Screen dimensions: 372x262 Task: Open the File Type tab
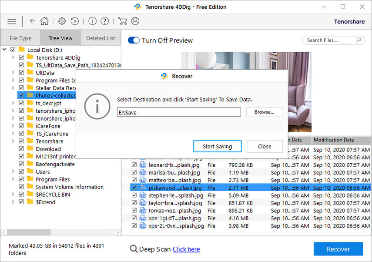20,38
